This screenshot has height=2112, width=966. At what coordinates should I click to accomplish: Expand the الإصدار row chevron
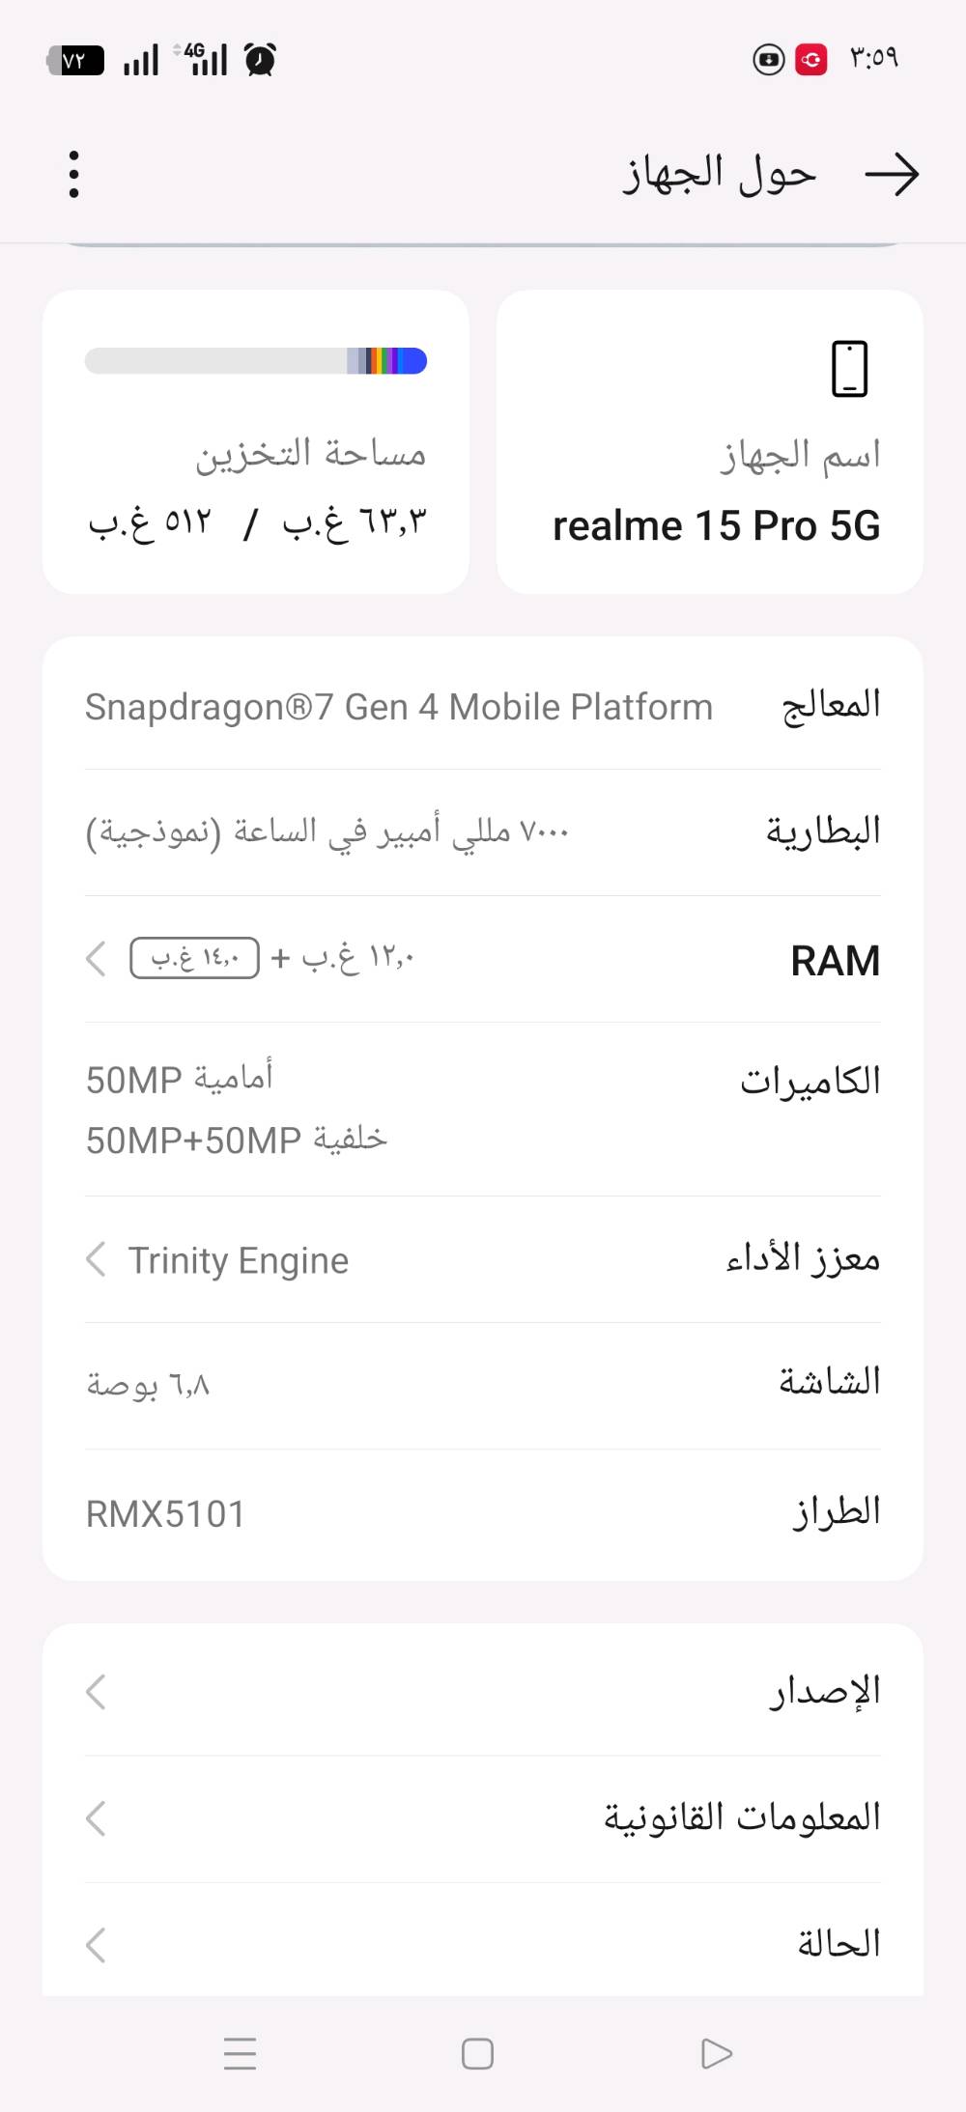(96, 1692)
